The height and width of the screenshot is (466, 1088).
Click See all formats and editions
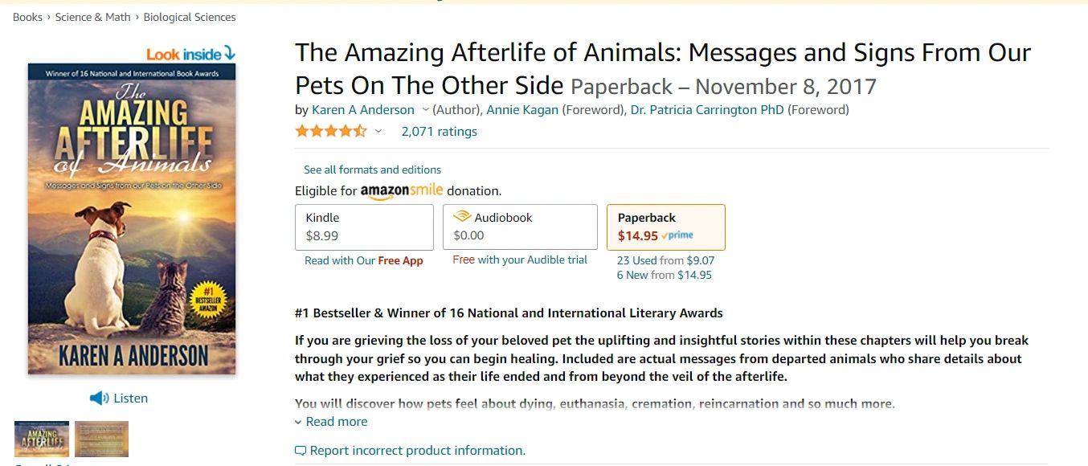pos(372,170)
